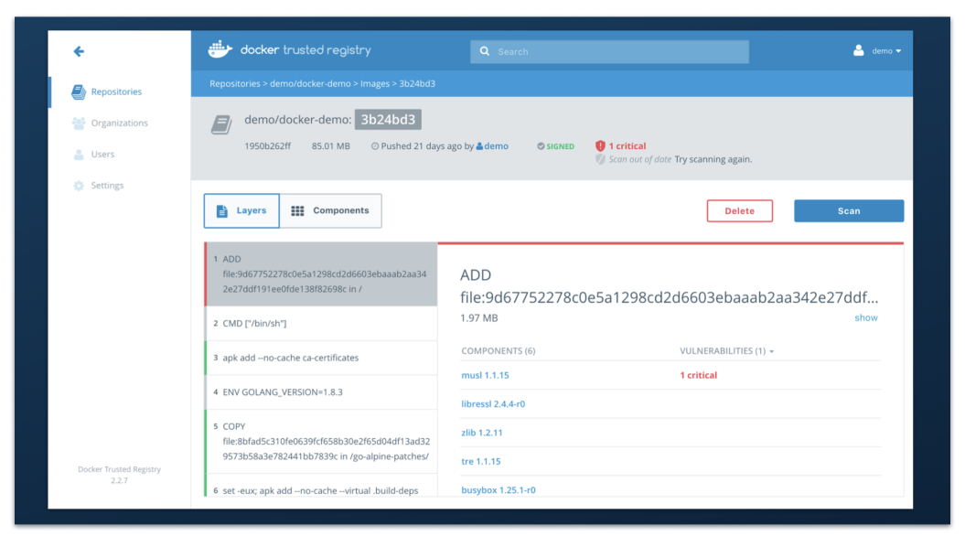
Task: Select layer 1 ADD file row
Action: 321,274
